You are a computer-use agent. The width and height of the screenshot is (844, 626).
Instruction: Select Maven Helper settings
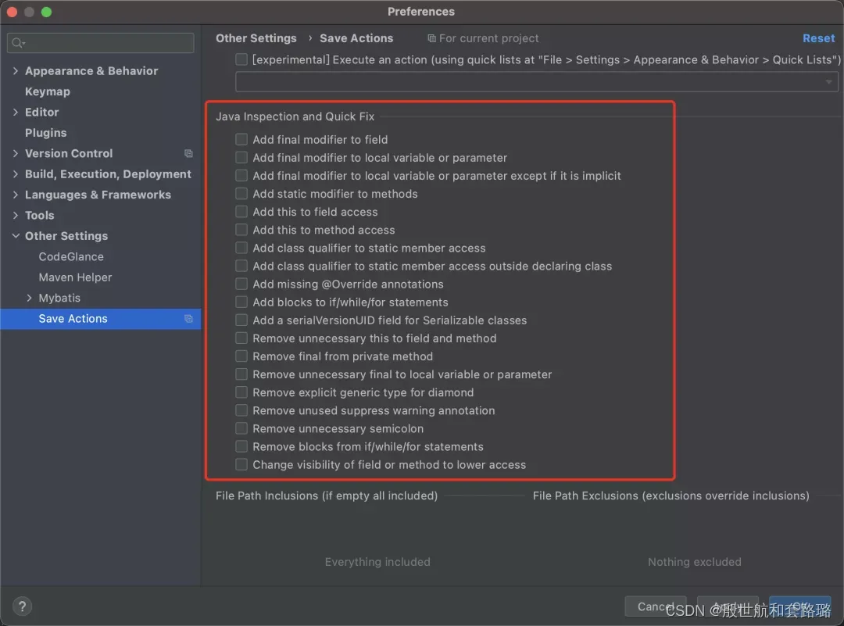(x=75, y=277)
